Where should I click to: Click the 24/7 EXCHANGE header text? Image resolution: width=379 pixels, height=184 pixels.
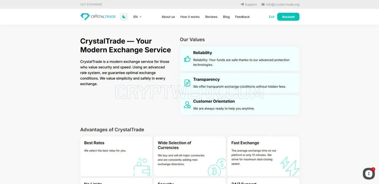click(91, 4)
